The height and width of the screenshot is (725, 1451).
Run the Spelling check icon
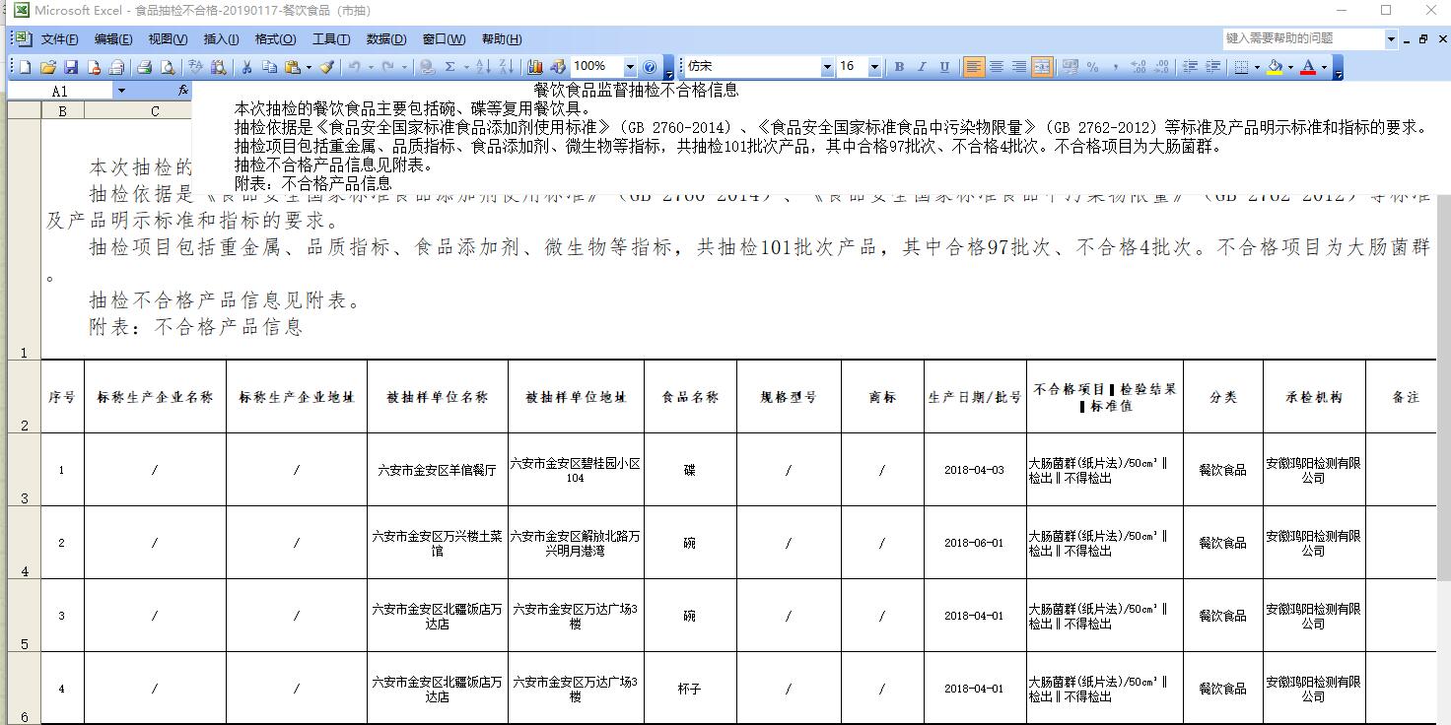coord(195,67)
